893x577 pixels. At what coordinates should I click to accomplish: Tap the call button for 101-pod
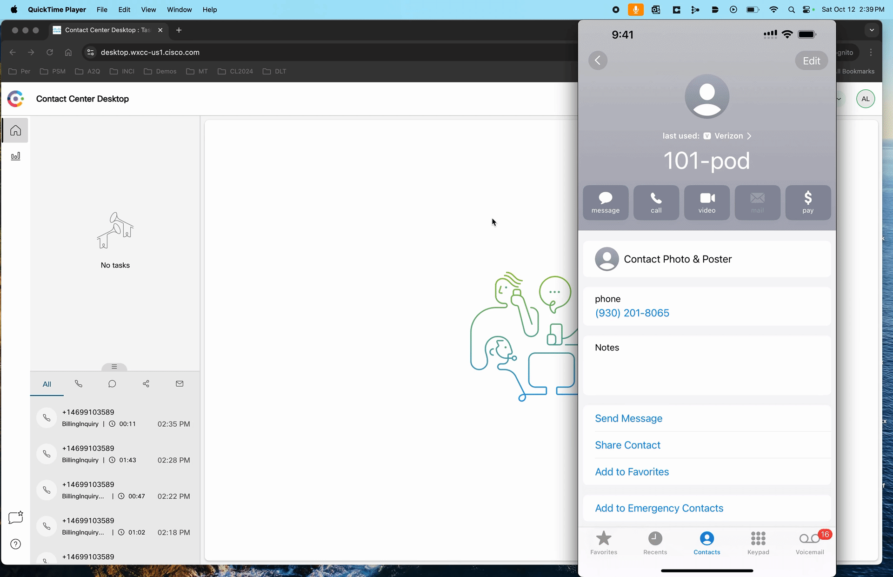tap(656, 202)
